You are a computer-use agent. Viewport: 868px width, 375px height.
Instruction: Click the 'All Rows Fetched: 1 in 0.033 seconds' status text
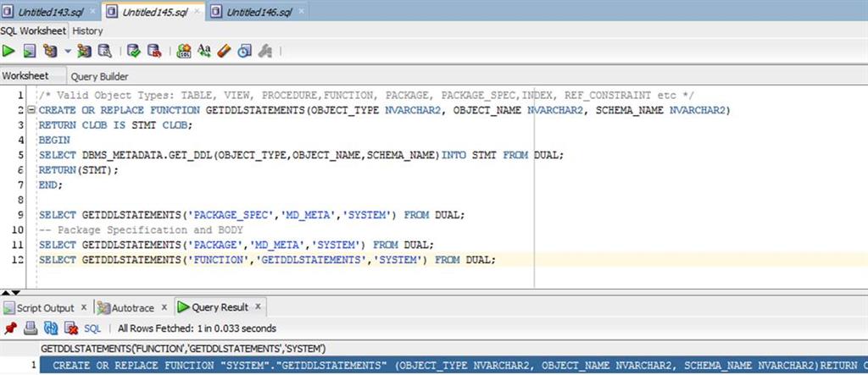(x=197, y=328)
